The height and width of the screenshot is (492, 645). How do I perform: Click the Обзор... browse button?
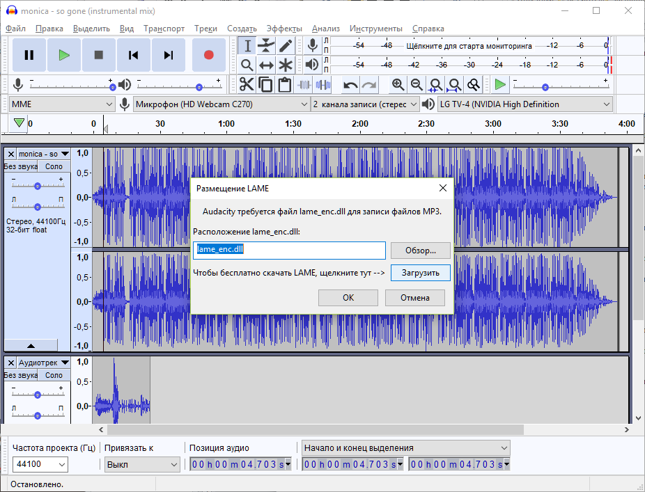421,251
